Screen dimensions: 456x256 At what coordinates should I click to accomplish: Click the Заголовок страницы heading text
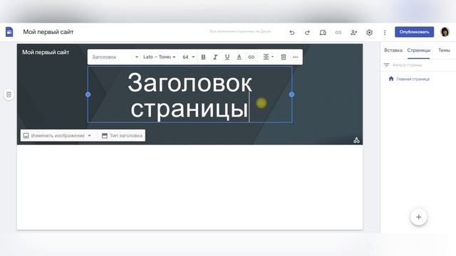(x=190, y=95)
